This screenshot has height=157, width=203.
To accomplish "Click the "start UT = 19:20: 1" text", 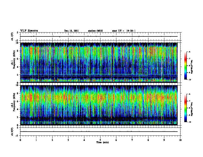I will [x=124, y=31].
